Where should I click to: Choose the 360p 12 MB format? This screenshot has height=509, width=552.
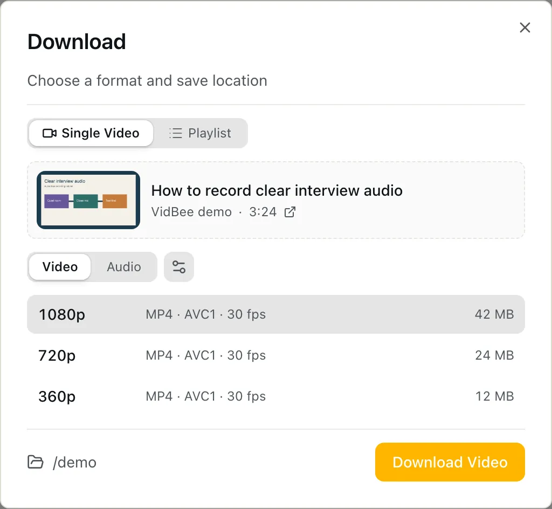pos(276,396)
